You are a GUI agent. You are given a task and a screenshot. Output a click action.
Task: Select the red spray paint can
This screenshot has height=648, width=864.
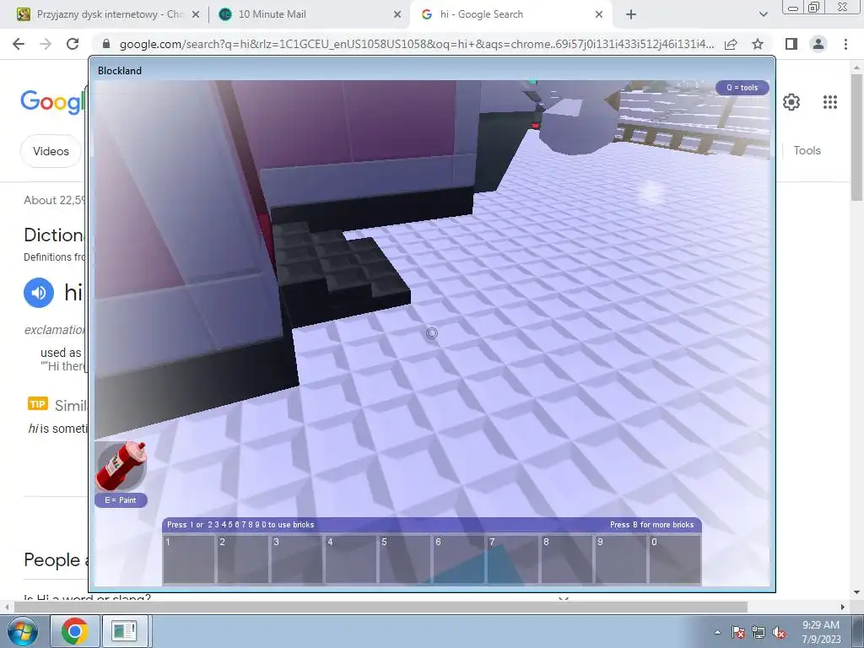click(x=121, y=466)
